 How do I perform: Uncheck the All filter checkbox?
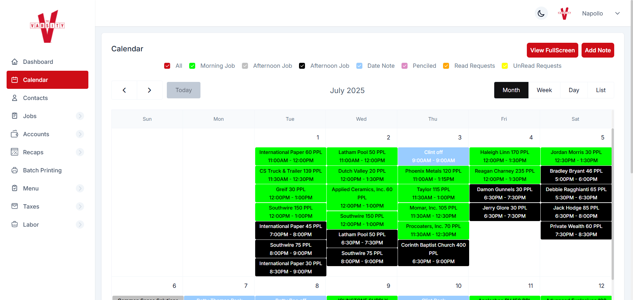(x=167, y=66)
